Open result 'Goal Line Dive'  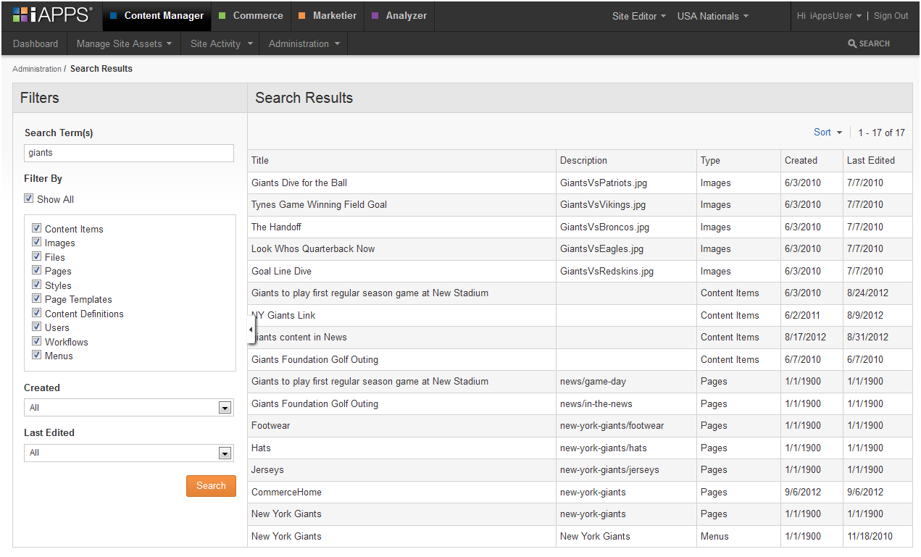point(281,272)
